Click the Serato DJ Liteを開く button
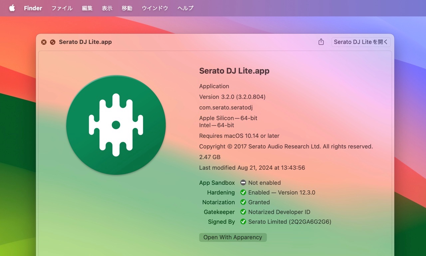The width and height of the screenshot is (426, 256). click(x=361, y=42)
